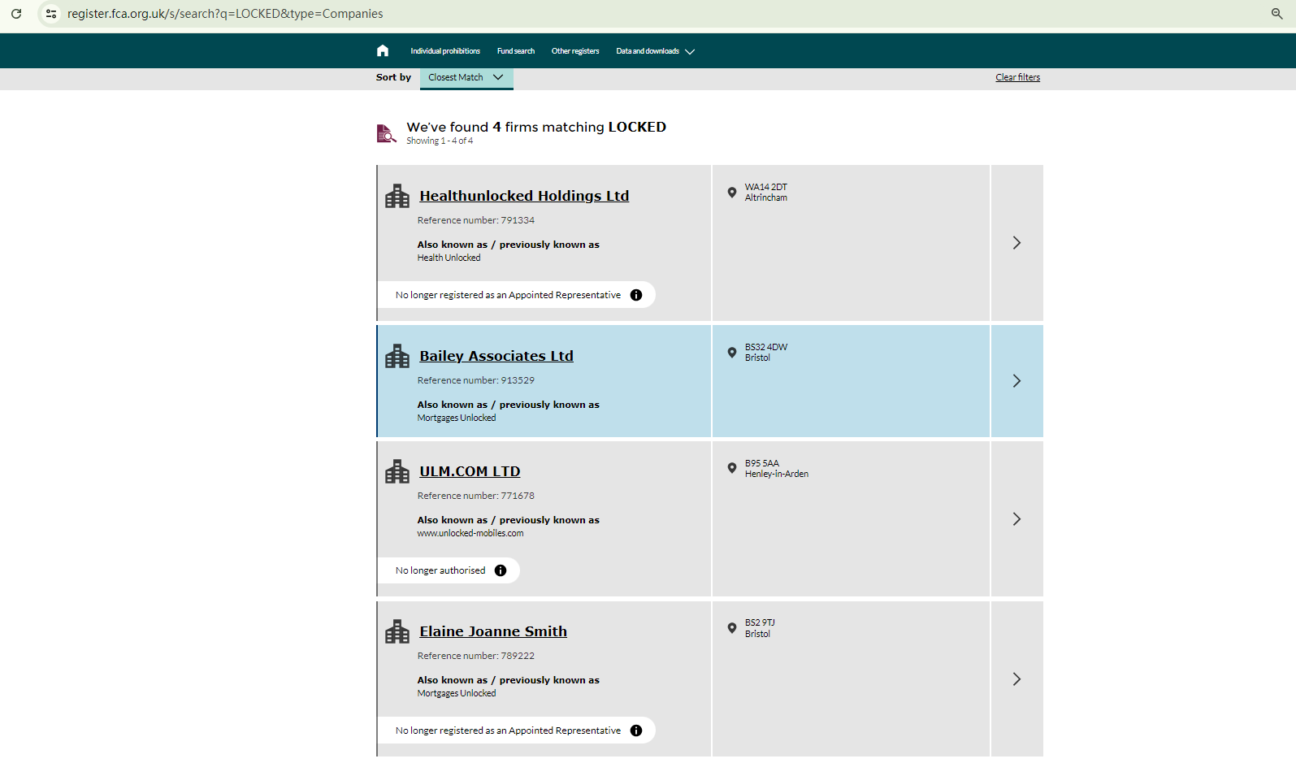Image resolution: width=1296 pixels, height=763 pixels.
Task: Click the 'No longer authorised' status text
Action: coord(440,570)
